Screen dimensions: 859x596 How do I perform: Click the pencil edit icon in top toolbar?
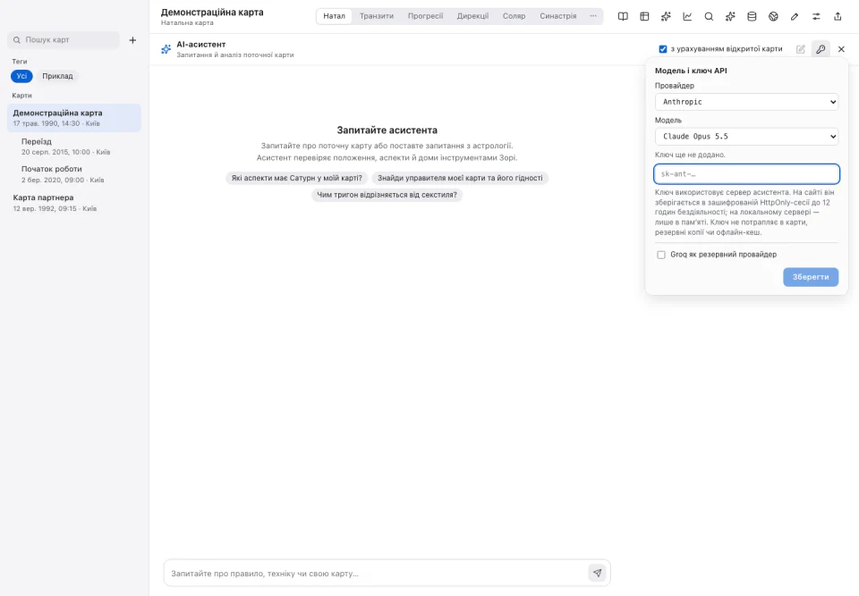795,16
